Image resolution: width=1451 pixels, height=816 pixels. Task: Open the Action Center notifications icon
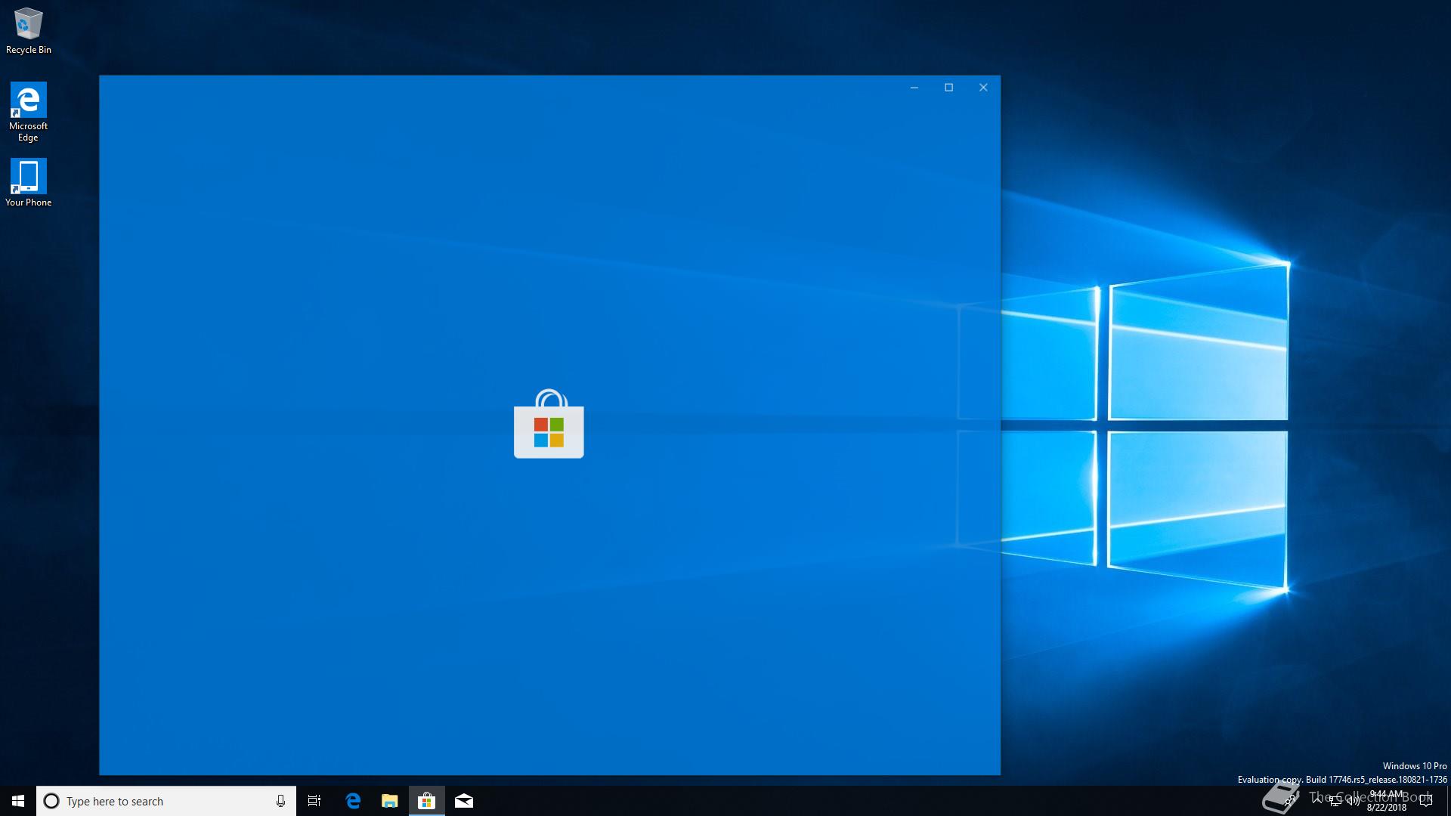[x=1426, y=801]
